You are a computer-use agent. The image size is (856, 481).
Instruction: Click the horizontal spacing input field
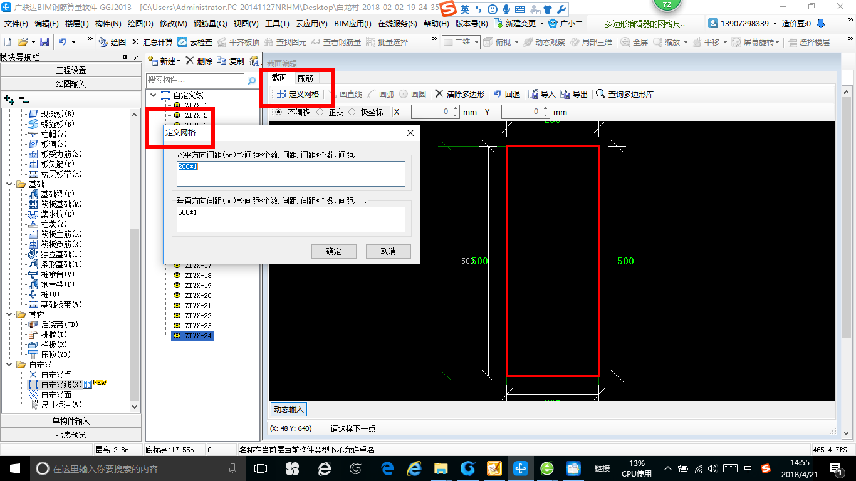291,173
